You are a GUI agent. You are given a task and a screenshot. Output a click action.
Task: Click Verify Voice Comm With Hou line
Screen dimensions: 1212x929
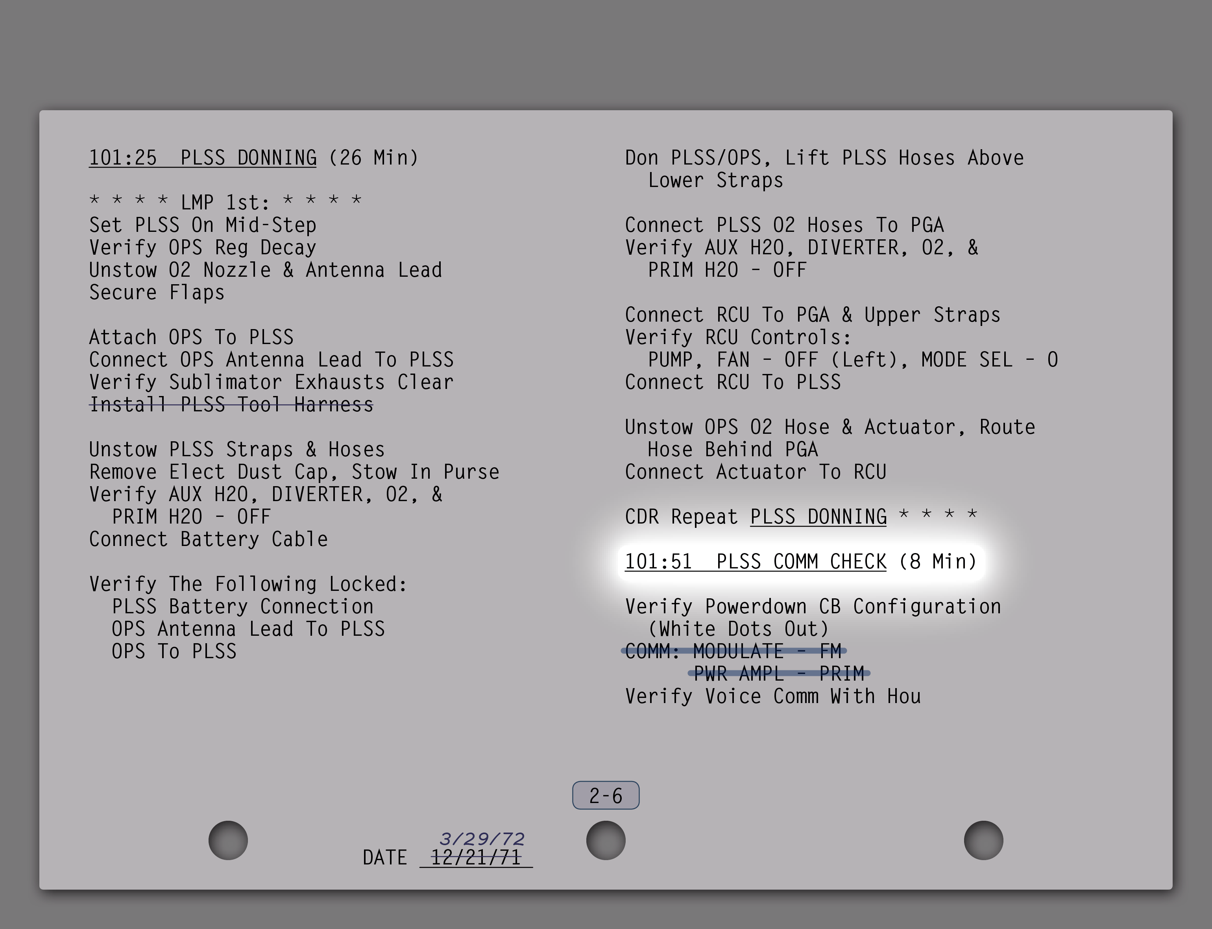[772, 696]
